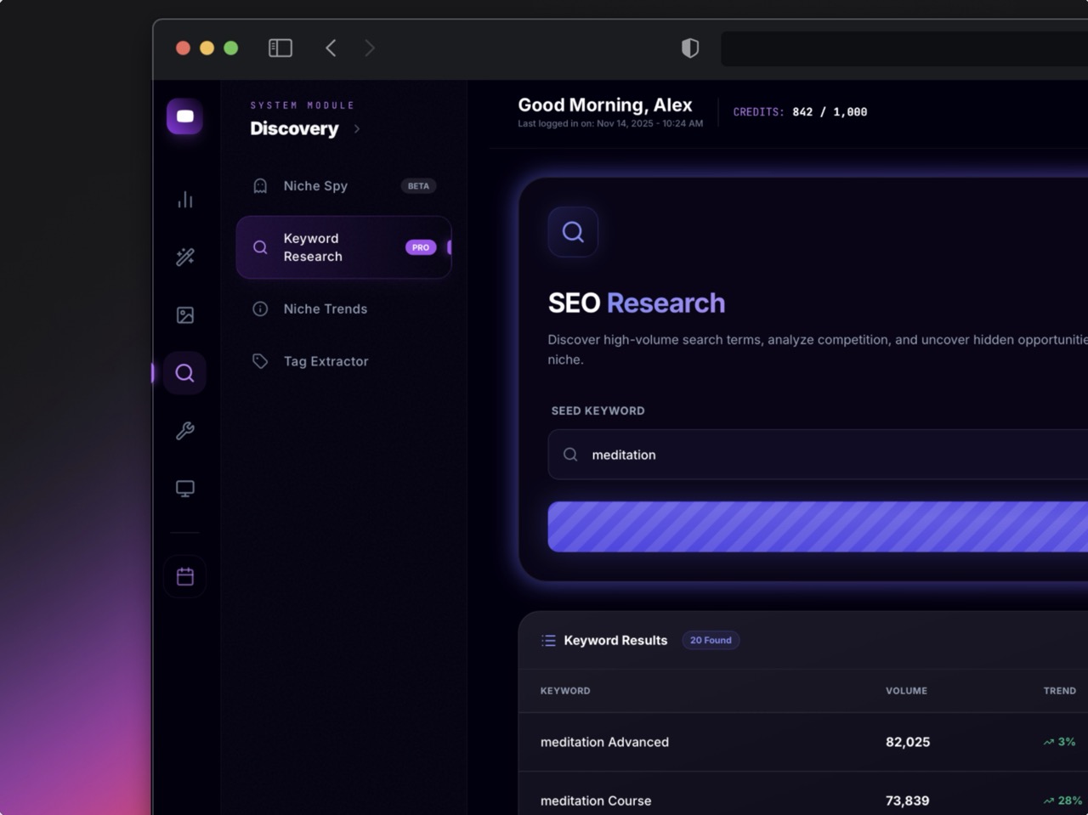
Task: Sort by the TREND column header
Action: [1060, 691]
